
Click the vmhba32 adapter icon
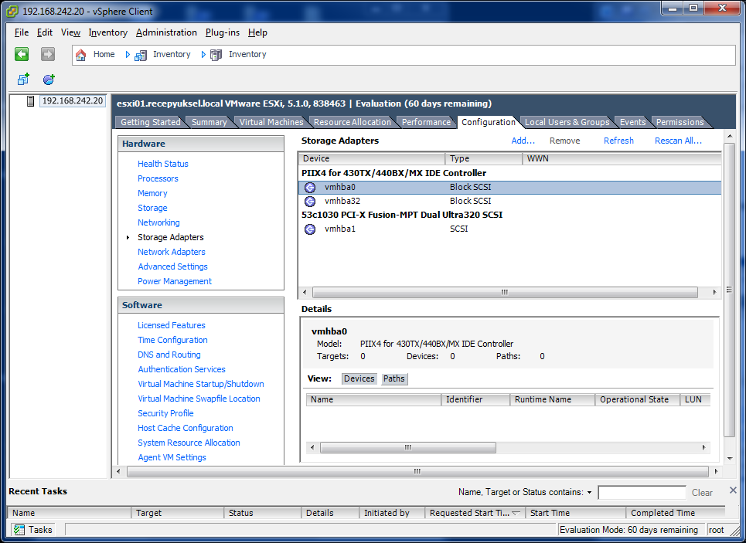pyautogui.click(x=310, y=201)
